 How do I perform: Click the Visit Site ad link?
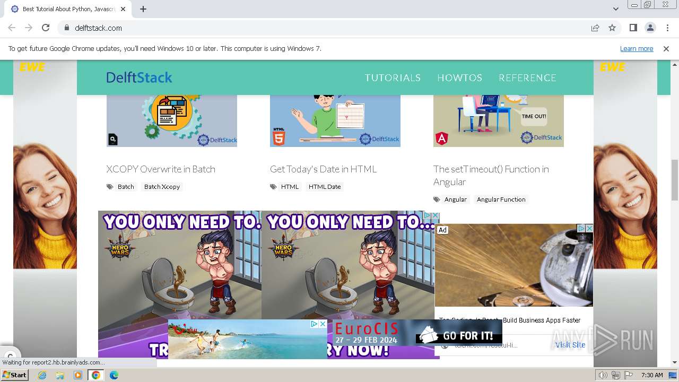tap(570, 345)
